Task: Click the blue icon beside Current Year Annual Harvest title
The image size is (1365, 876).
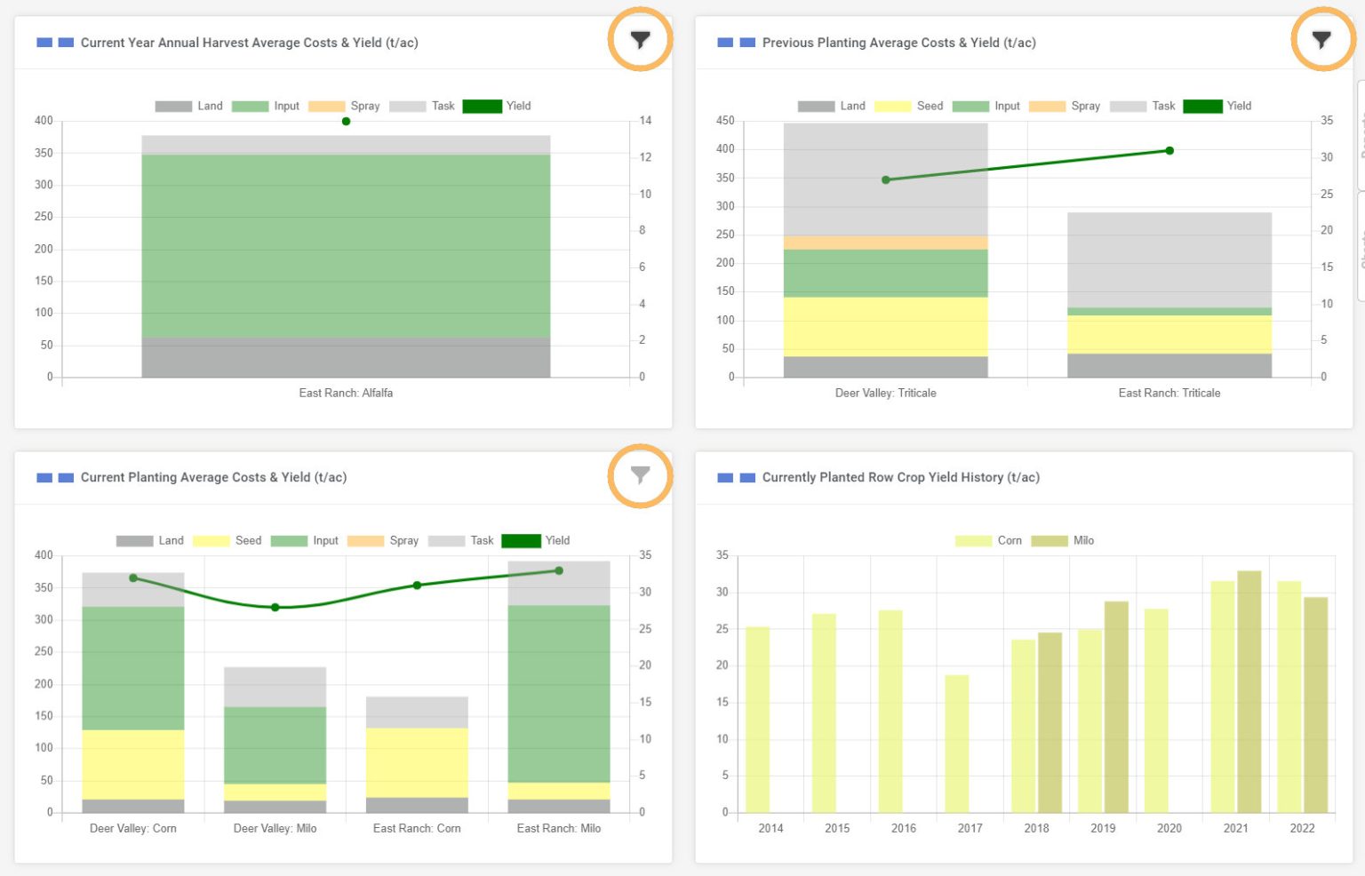Action: [44, 42]
